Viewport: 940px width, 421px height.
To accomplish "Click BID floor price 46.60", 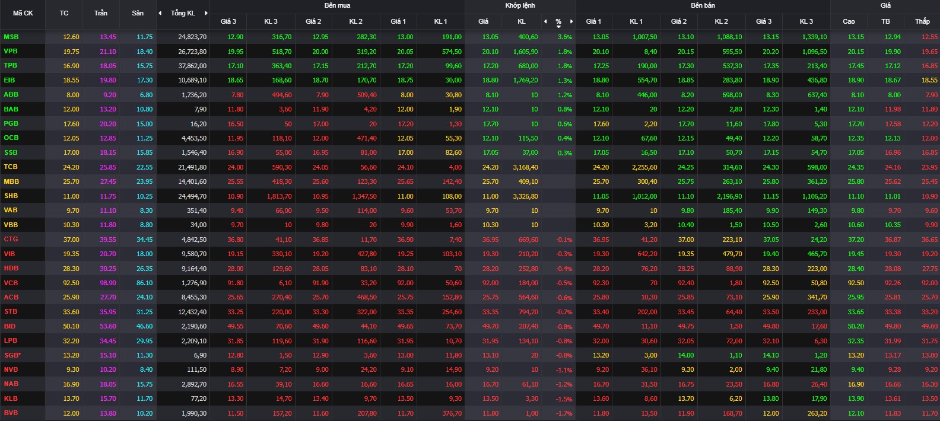I will [144, 326].
